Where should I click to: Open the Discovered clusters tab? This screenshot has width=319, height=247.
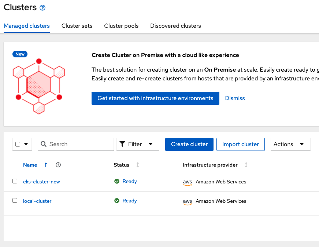tap(175, 26)
